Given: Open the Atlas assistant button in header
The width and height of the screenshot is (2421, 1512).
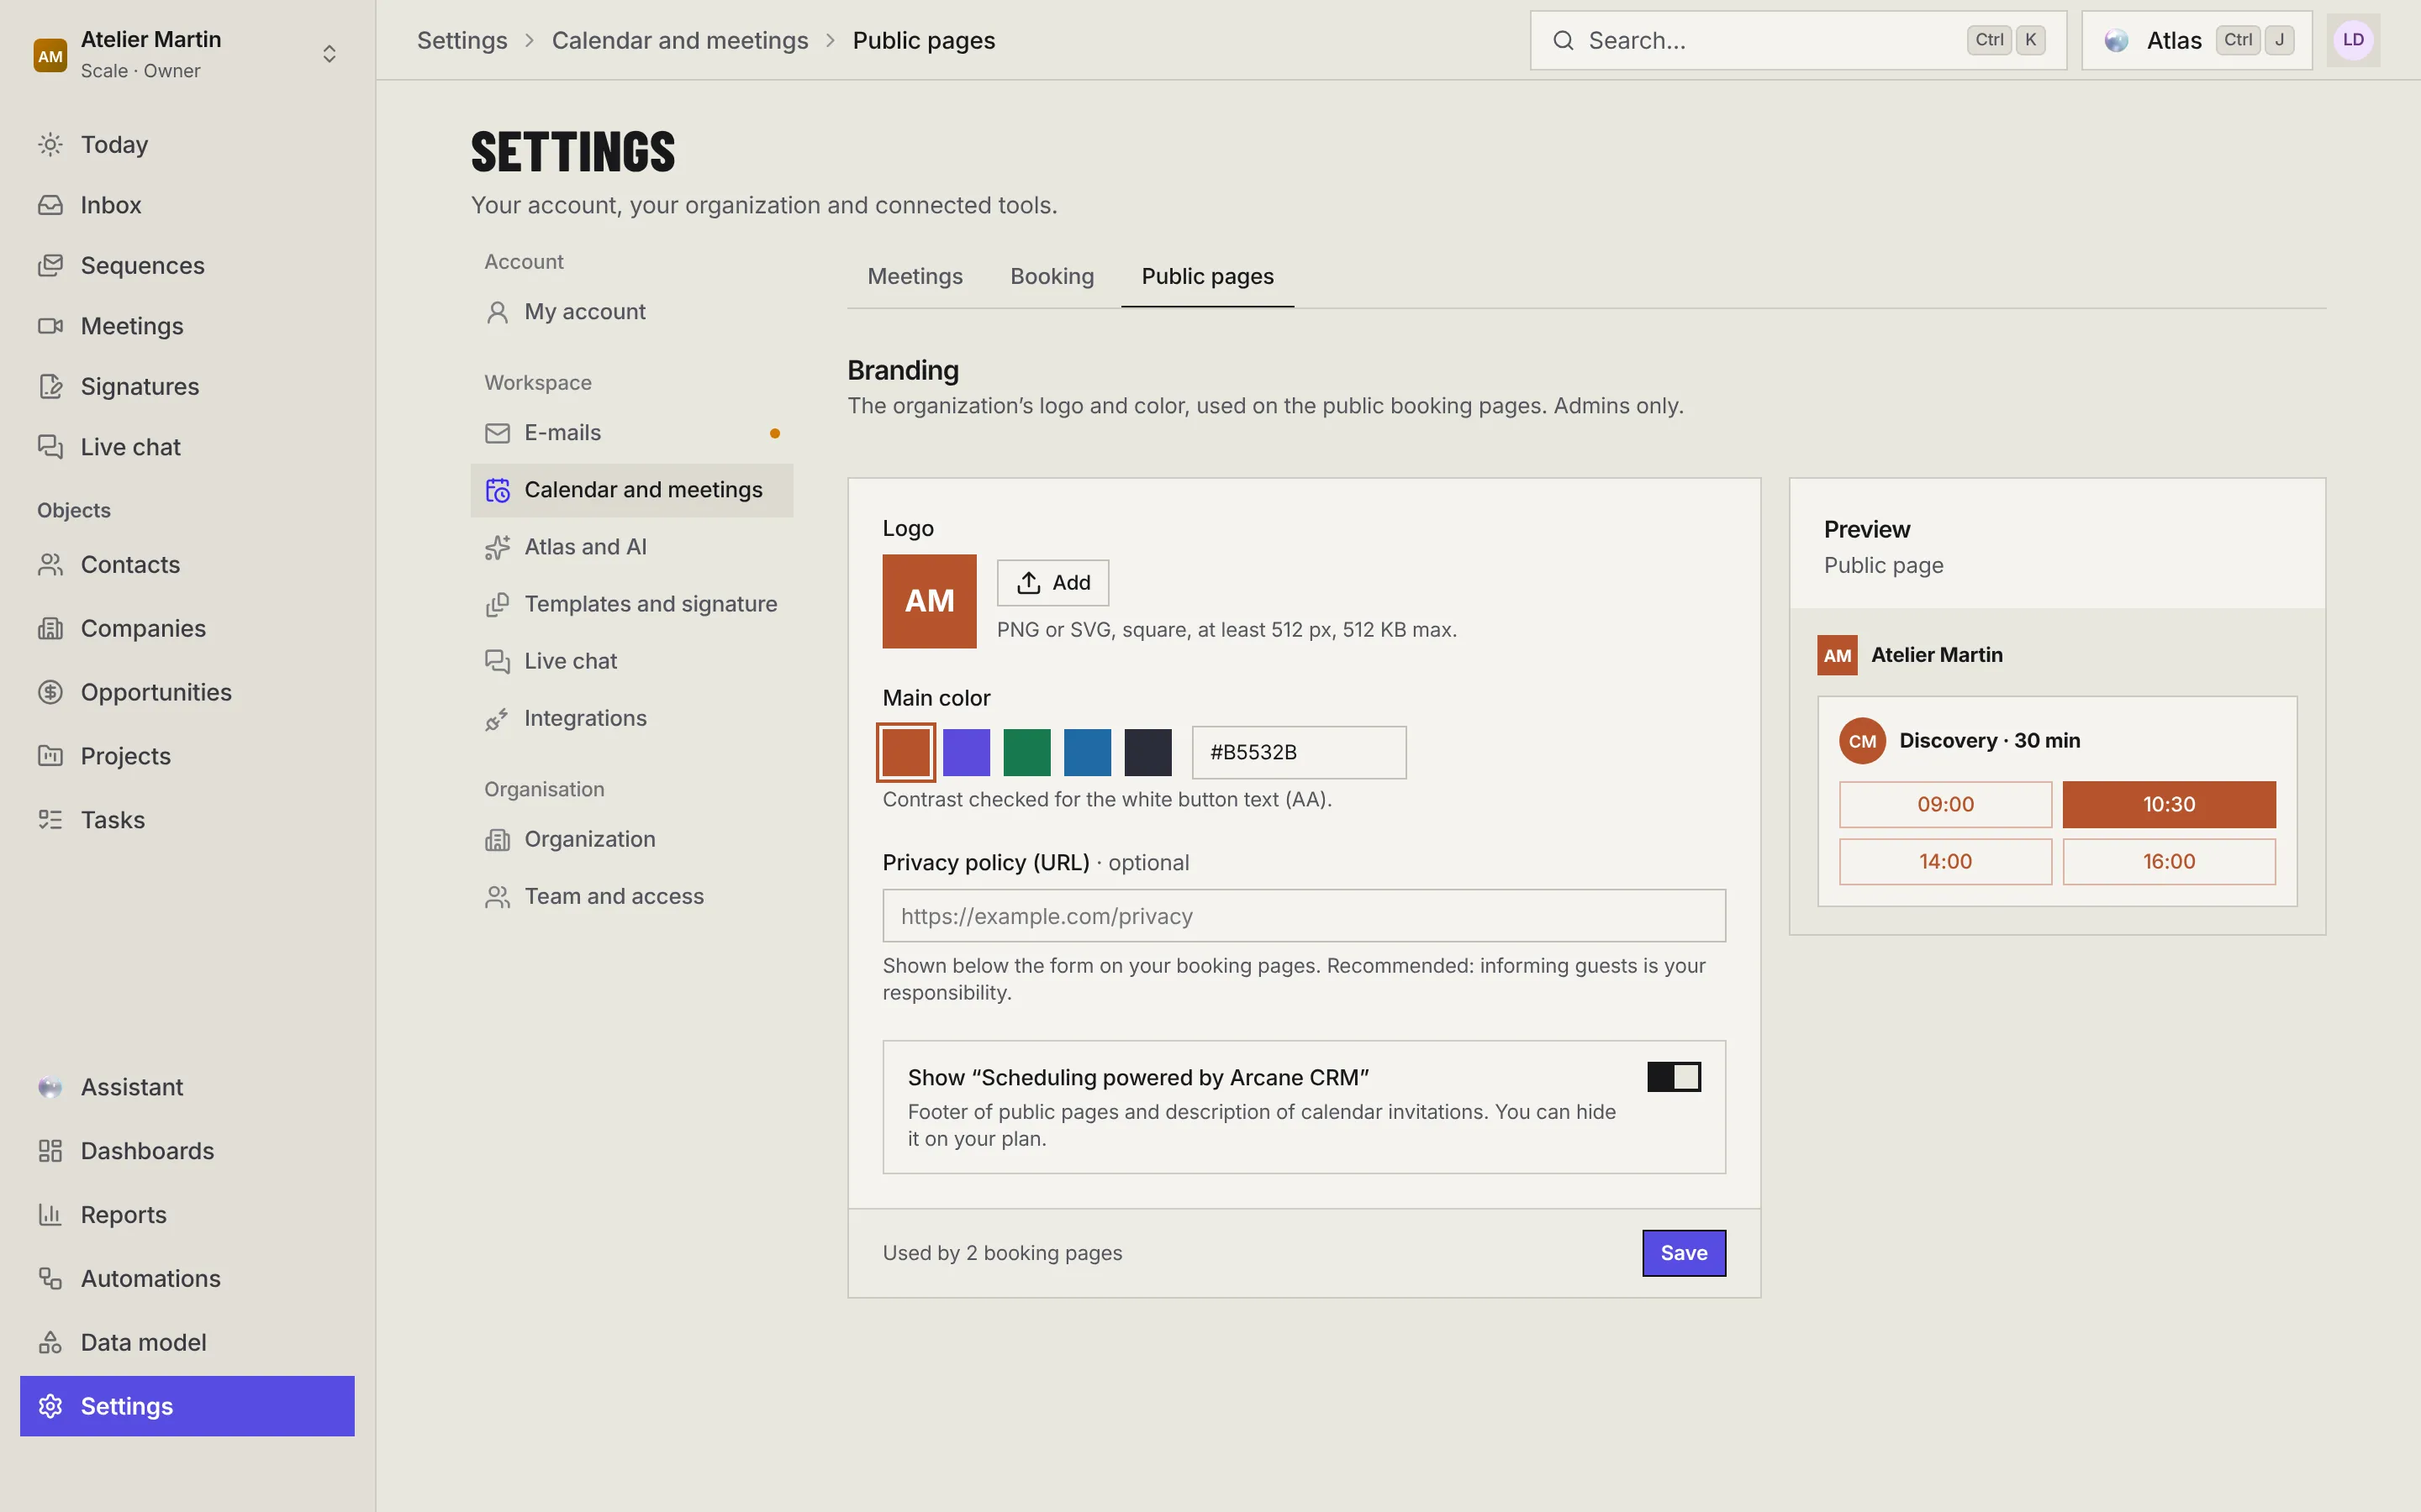Looking at the screenshot, I should (2197, 40).
